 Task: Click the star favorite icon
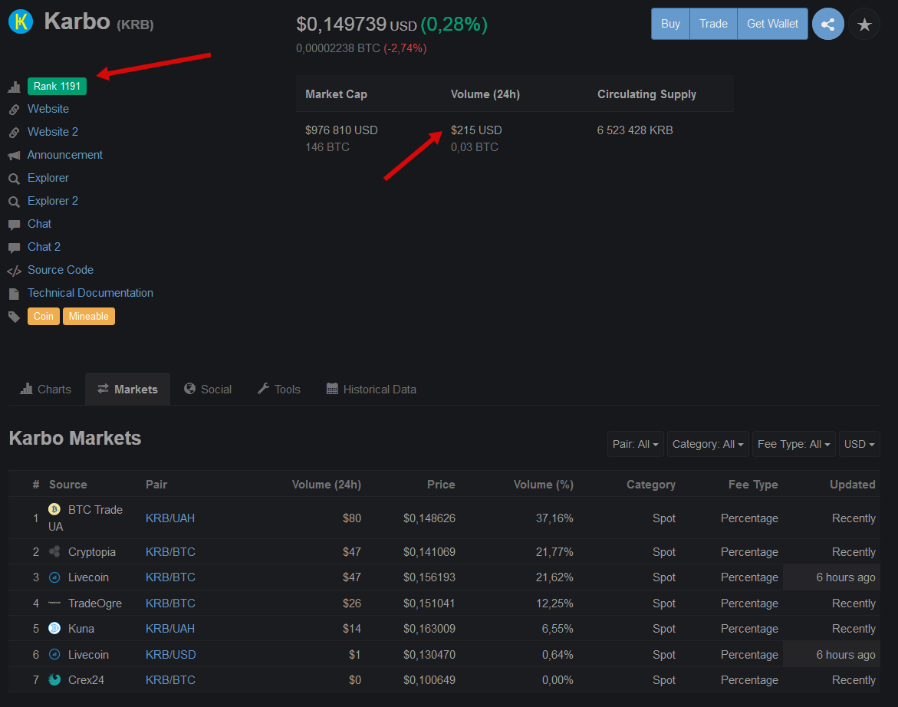coord(864,24)
